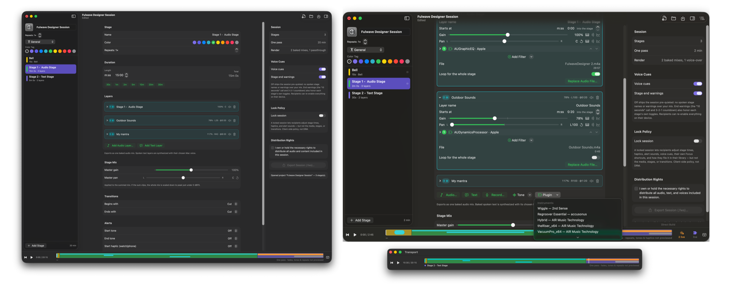The width and height of the screenshot is (753, 299).
Task: Toggle Stage end warnings in right window
Action: click(697, 93)
